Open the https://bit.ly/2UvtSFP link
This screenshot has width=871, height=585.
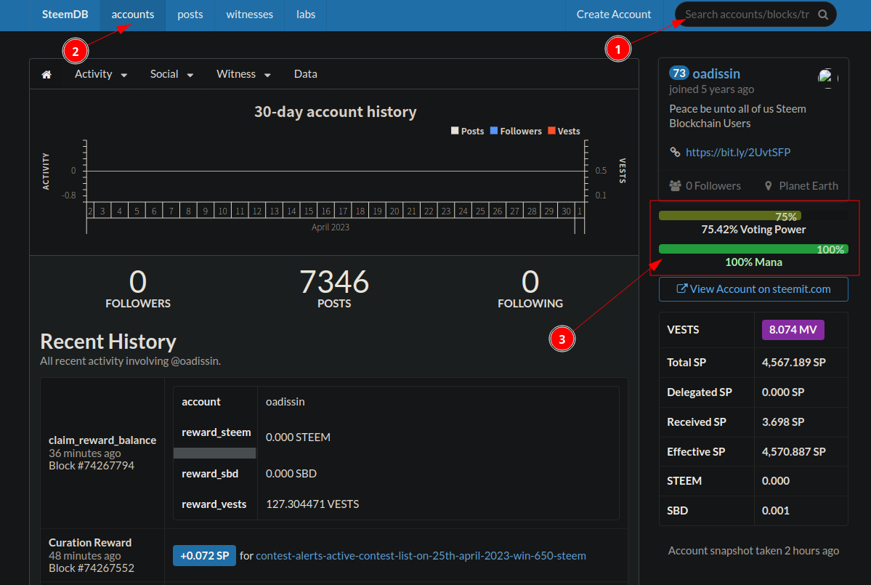737,152
